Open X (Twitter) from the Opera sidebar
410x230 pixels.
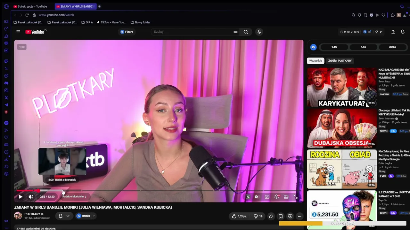pos(6,98)
